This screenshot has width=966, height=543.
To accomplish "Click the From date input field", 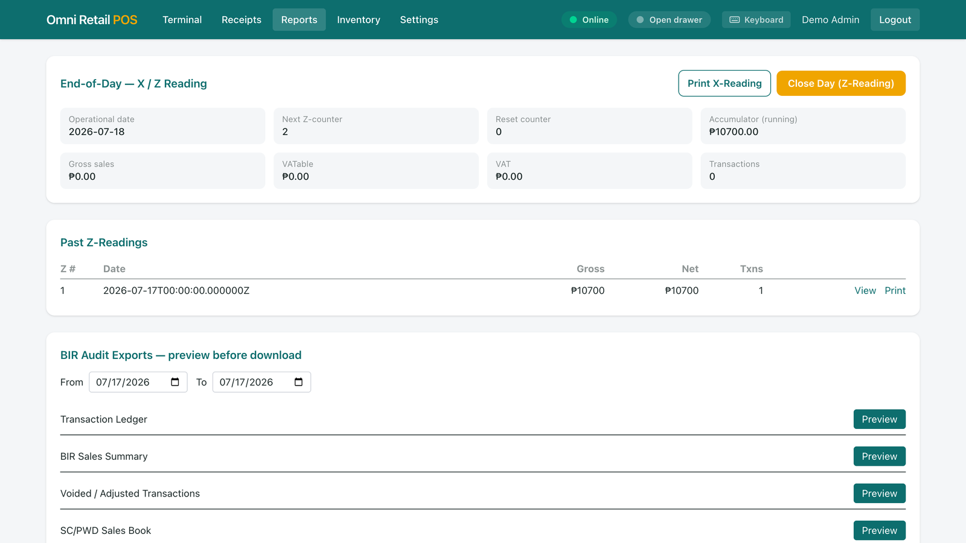I will tap(138, 382).
